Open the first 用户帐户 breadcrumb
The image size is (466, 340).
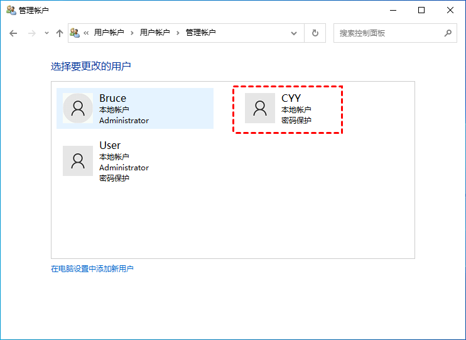coord(109,33)
